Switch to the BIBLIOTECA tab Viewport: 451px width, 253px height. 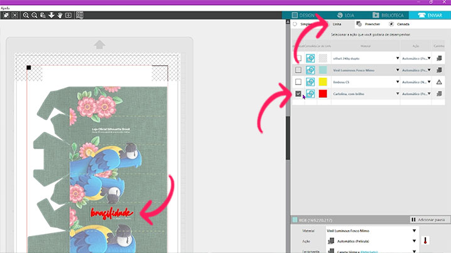pyautogui.click(x=388, y=15)
